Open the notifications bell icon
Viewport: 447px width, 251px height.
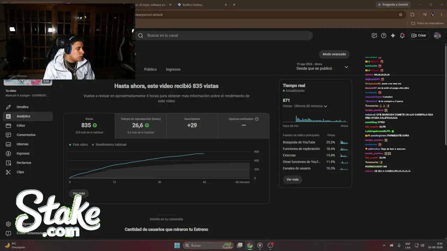click(x=402, y=36)
